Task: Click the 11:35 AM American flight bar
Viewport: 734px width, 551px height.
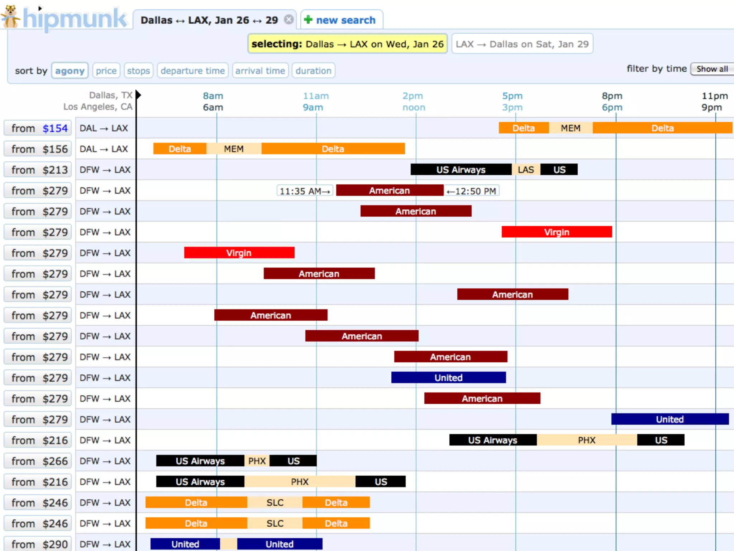Action: point(390,190)
